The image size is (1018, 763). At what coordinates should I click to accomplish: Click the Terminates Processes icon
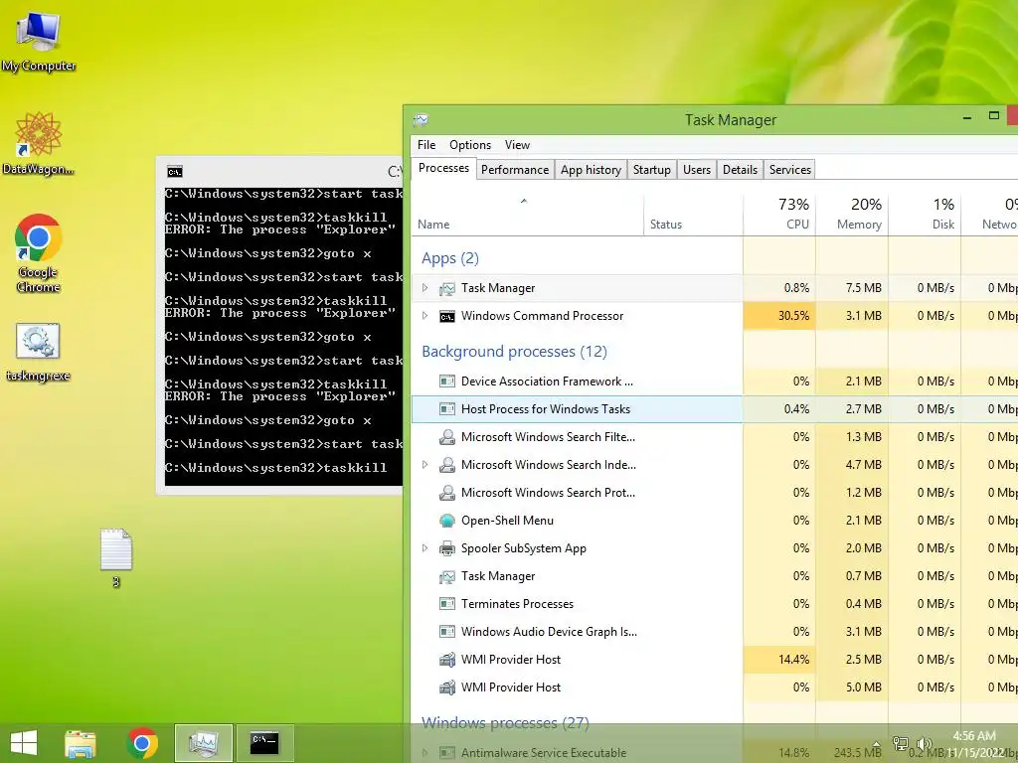[447, 604]
